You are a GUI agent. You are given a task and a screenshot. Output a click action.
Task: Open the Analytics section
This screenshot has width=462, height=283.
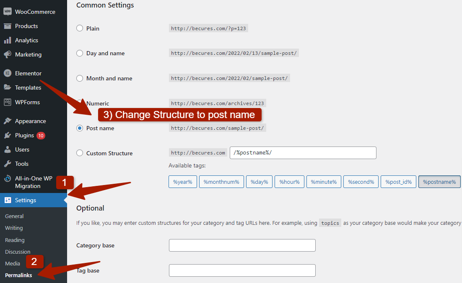26,40
